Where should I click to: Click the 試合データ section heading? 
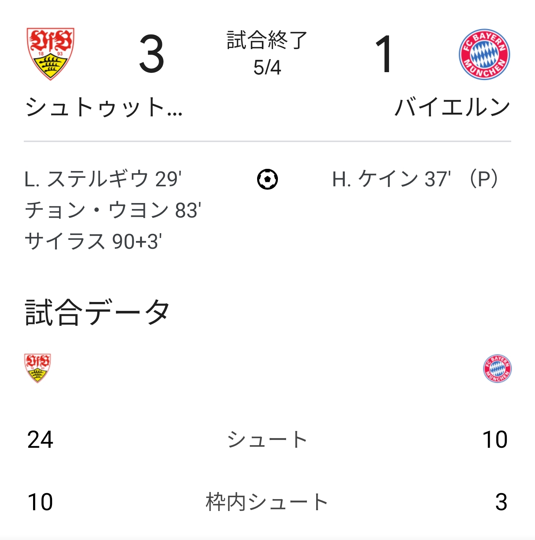pos(97,312)
